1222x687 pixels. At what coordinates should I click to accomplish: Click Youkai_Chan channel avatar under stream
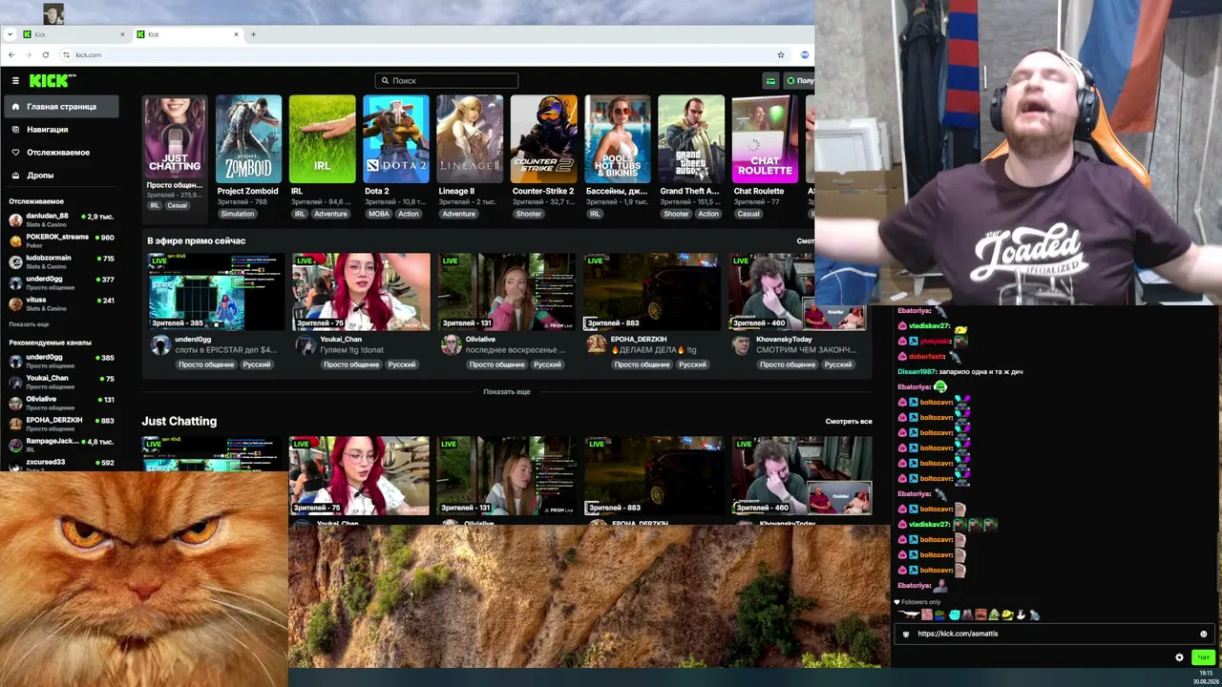305,344
